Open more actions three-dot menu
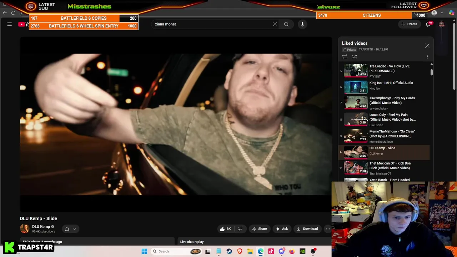This screenshot has width=457, height=257. coord(328,229)
